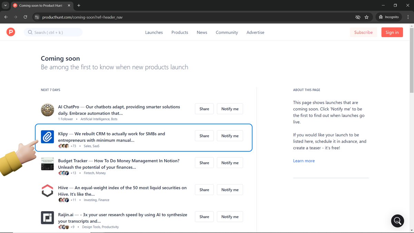Open the Products menu
The height and width of the screenshot is (233, 414).
(180, 32)
